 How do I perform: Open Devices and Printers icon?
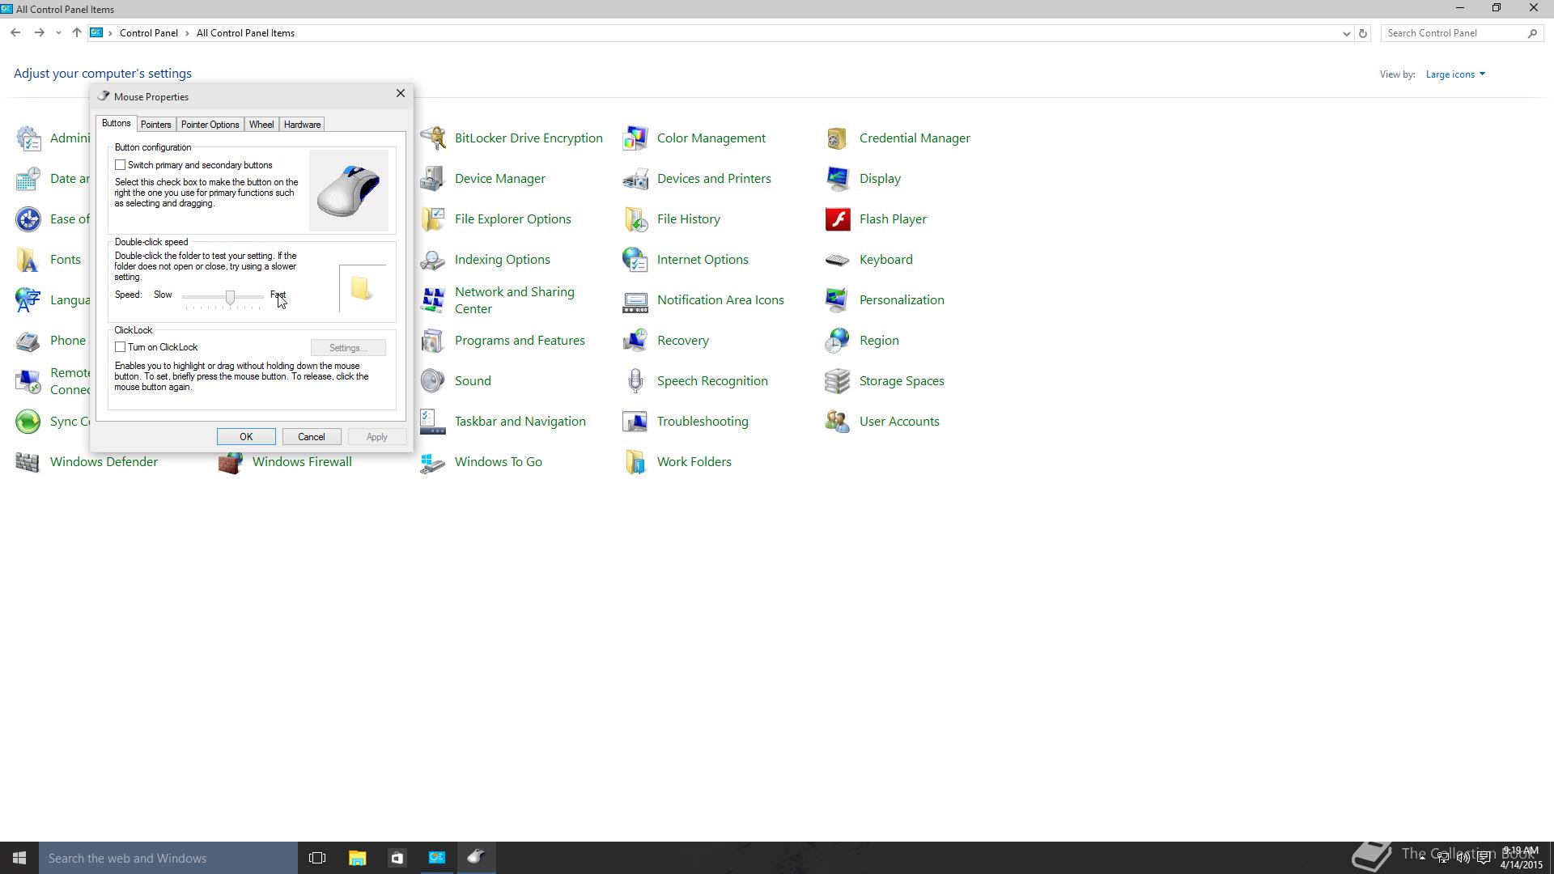(x=635, y=179)
